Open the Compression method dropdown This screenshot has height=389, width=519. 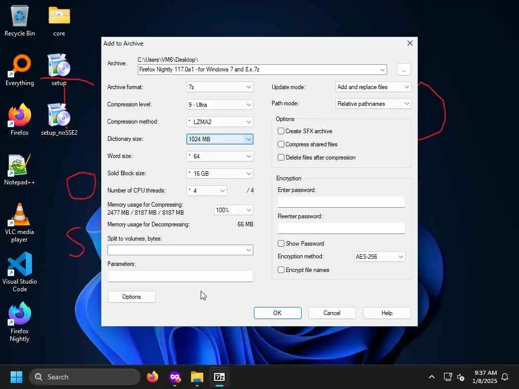tap(220, 122)
